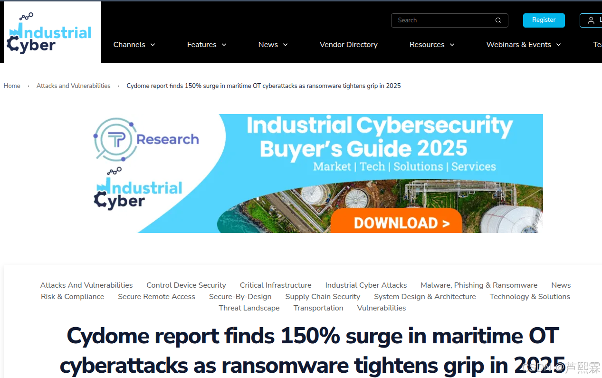This screenshot has height=378, width=602.
Task: Focus the Search input field
Action: point(449,20)
